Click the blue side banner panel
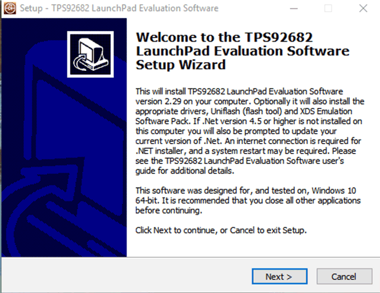The width and height of the screenshot is (380, 293). (63, 176)
